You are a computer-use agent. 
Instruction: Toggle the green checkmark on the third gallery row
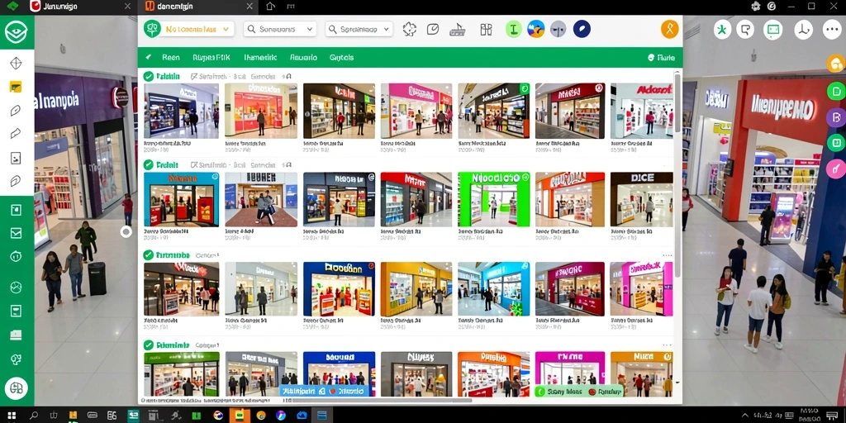[149, 254]
